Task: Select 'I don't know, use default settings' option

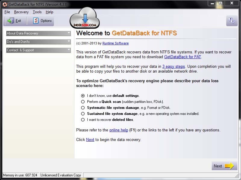Action: [x=83, y=96]
